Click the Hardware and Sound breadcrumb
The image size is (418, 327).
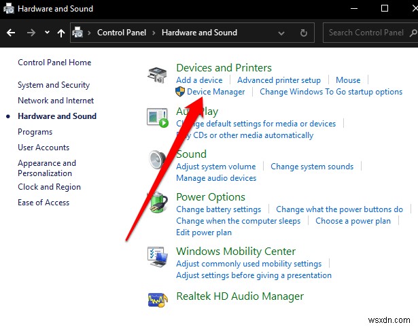199,33
